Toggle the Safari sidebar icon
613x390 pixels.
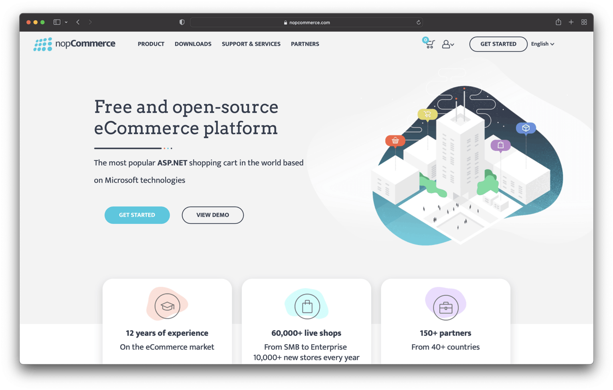56,22
